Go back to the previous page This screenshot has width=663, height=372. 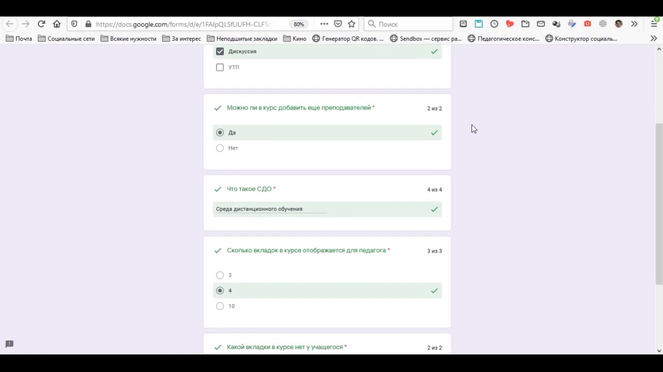tap(10, 24)
